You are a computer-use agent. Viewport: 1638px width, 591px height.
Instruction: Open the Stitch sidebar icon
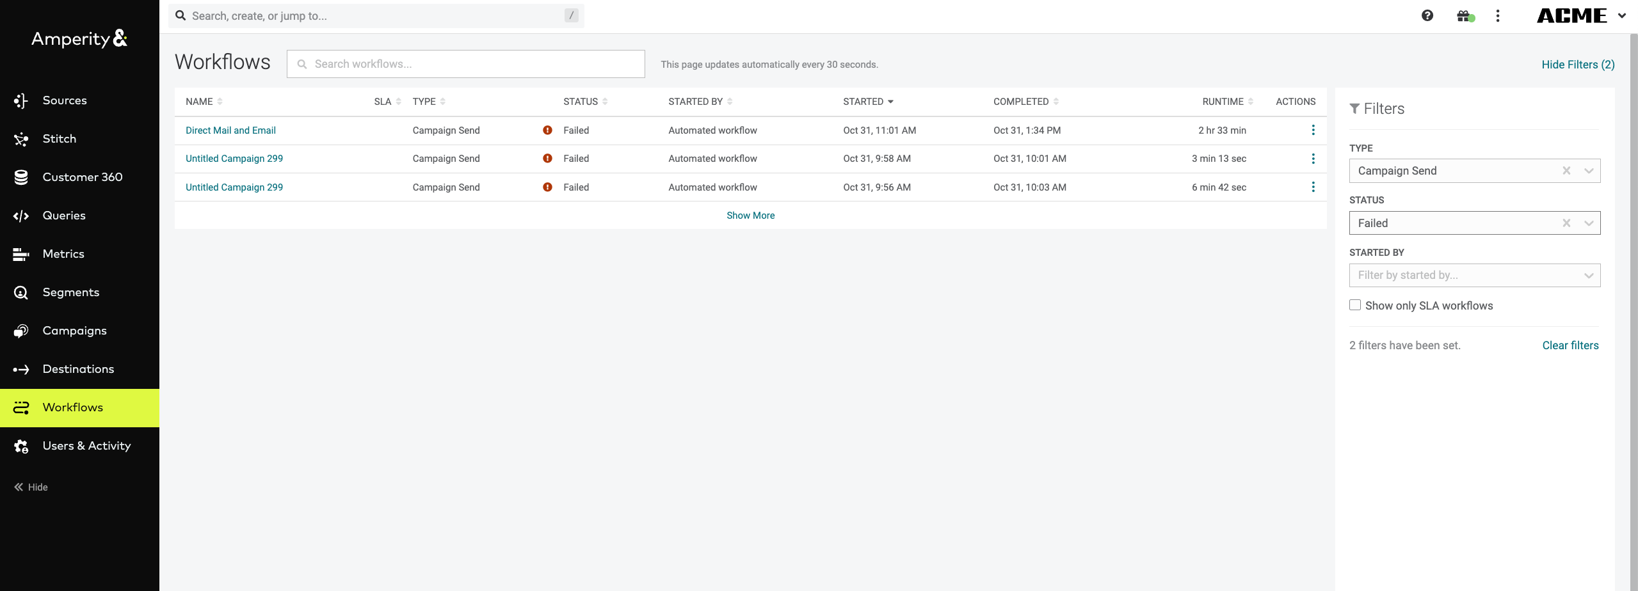pos(21,139)
